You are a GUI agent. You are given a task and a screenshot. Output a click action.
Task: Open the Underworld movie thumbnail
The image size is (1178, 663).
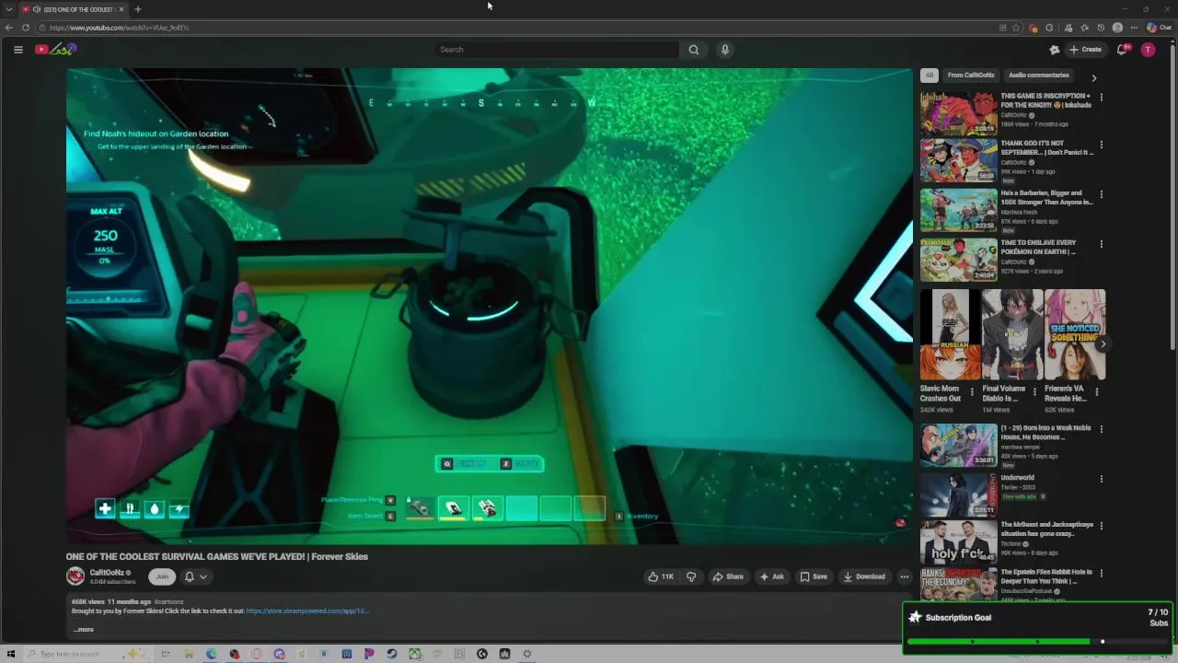tap(958, 494)
